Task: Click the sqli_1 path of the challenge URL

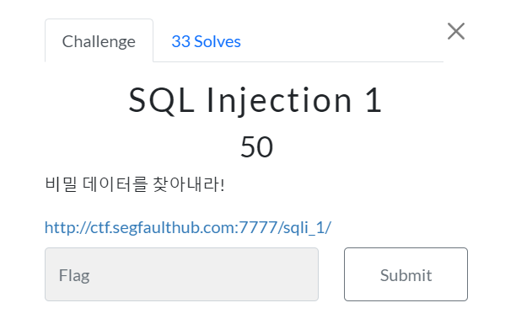Action: pyautogui.click(x=304, y=227)
